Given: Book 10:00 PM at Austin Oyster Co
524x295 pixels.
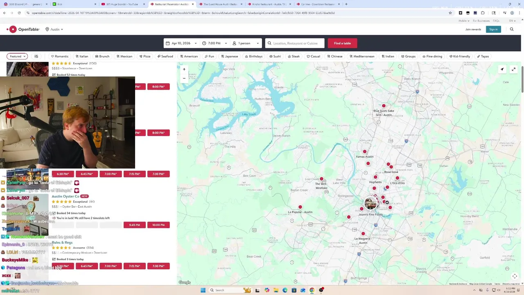Looking at the screenshot, I should point(158,225).
